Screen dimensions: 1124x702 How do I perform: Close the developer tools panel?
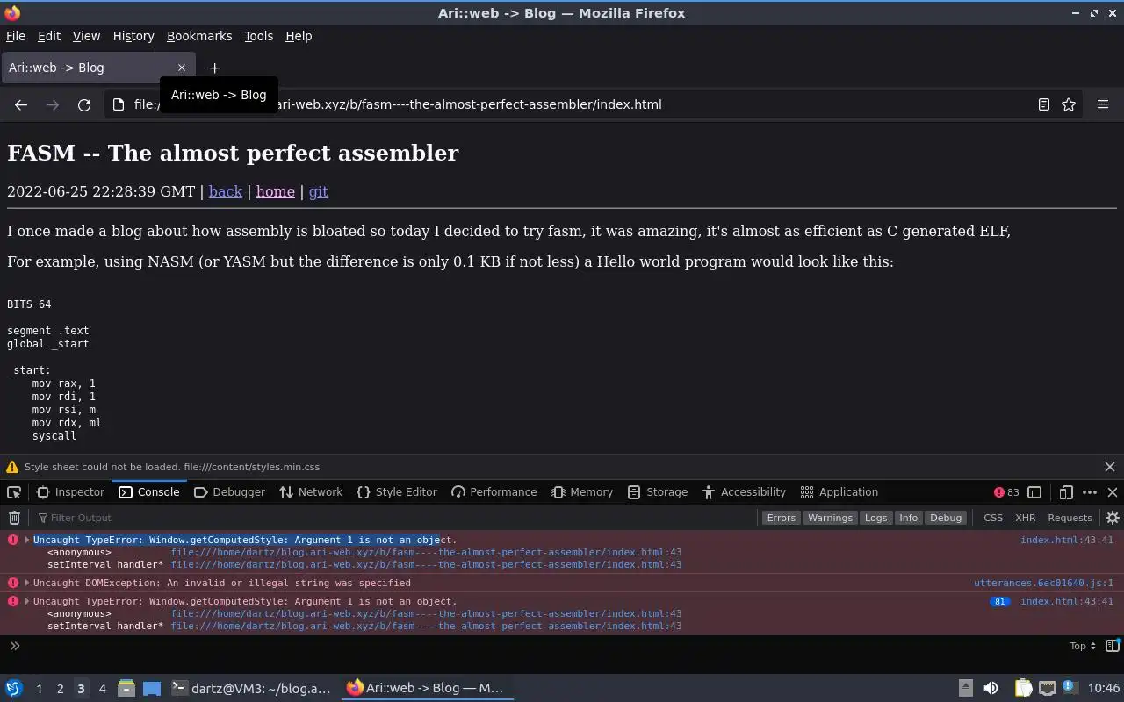1113,492
